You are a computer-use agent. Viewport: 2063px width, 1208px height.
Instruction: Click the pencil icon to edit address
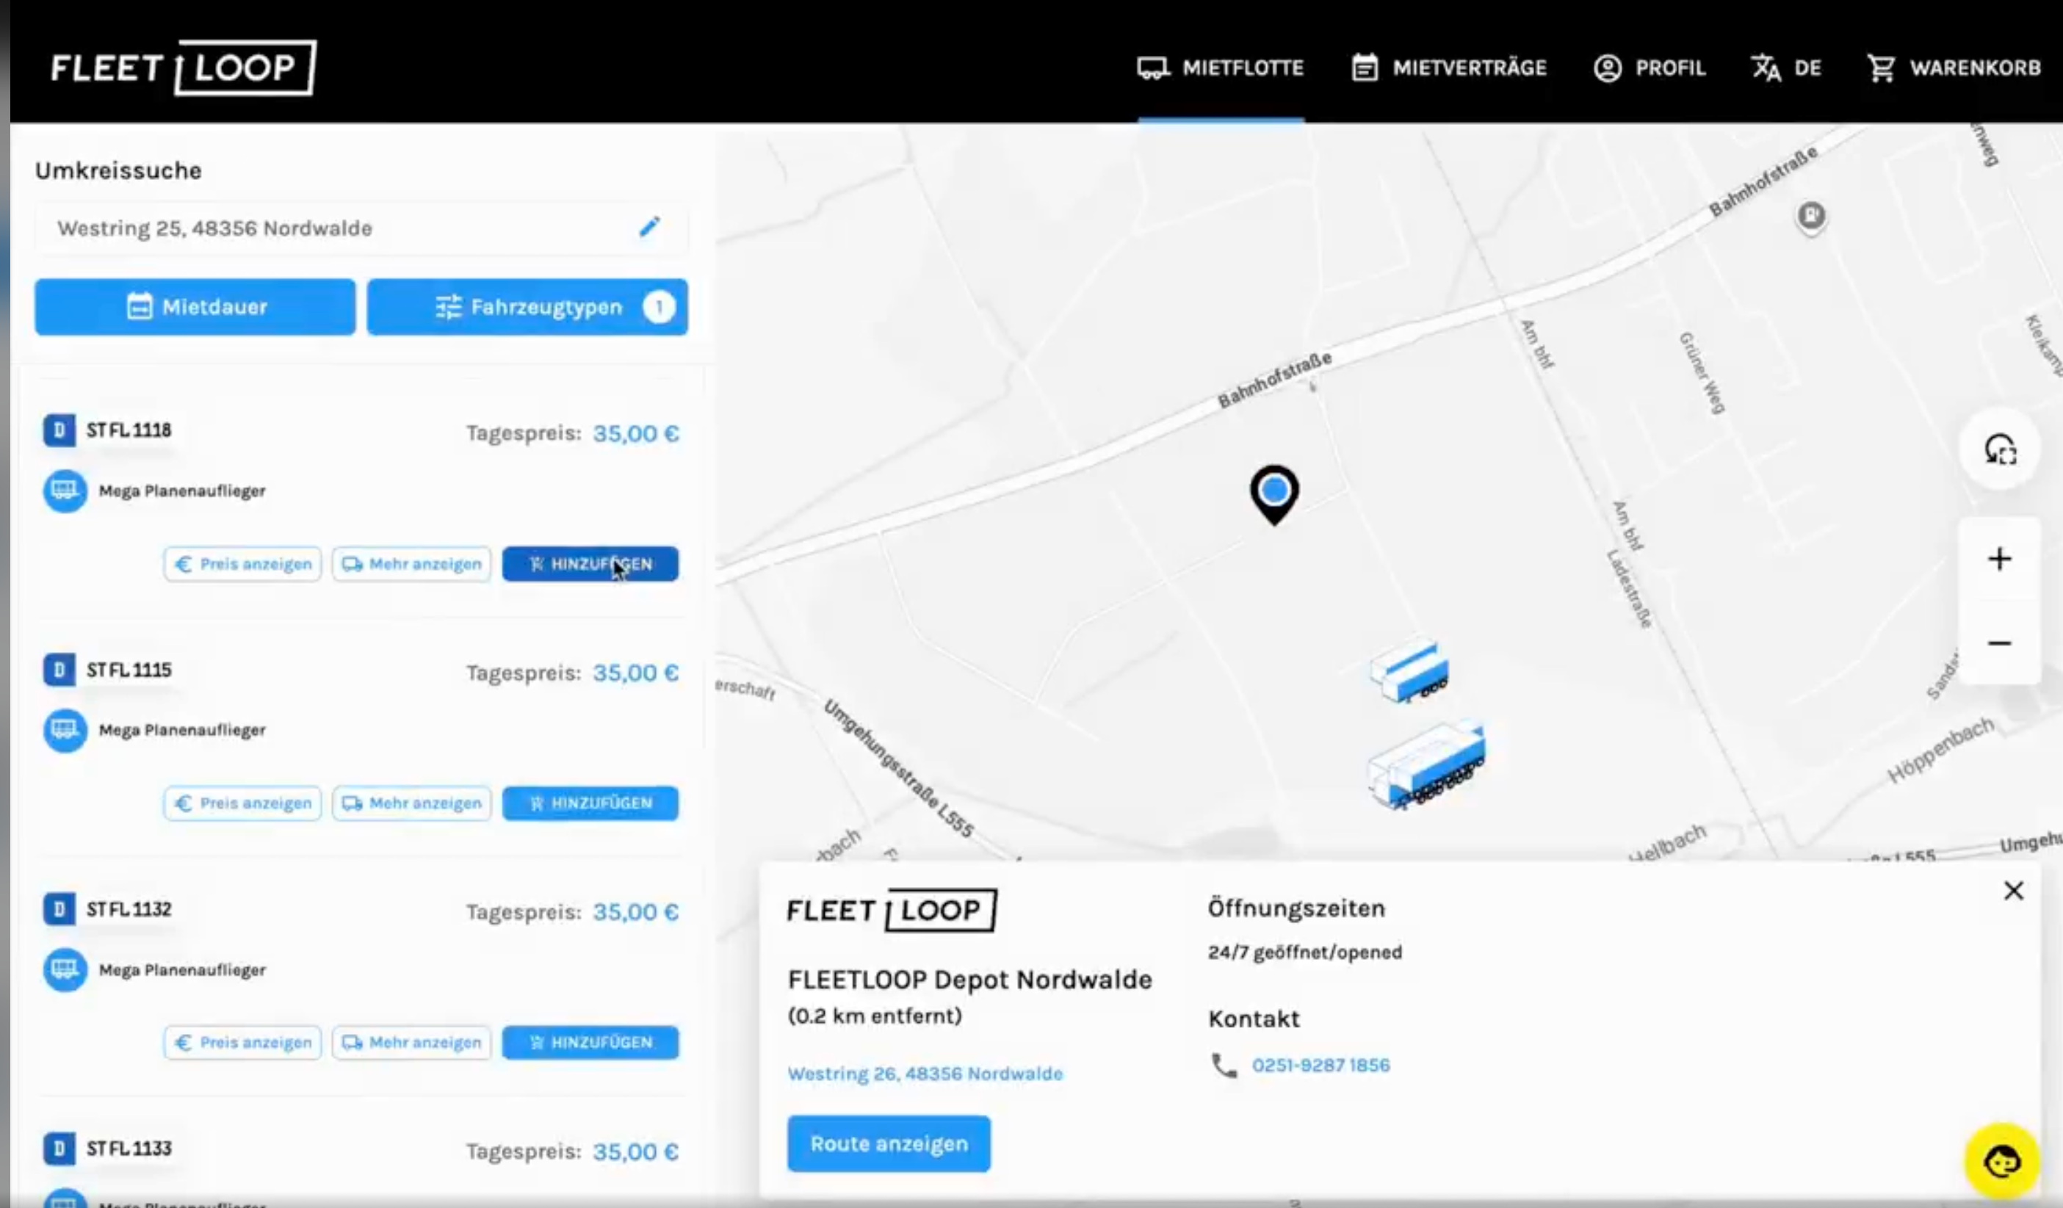point(649,227)
